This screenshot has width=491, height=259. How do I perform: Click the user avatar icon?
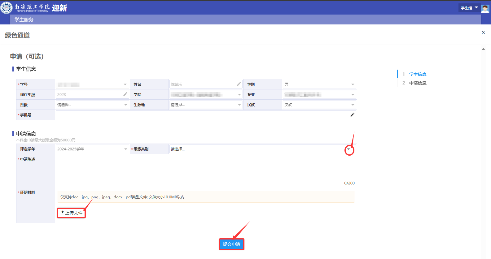pyautogui.click(x=485, y=8)
